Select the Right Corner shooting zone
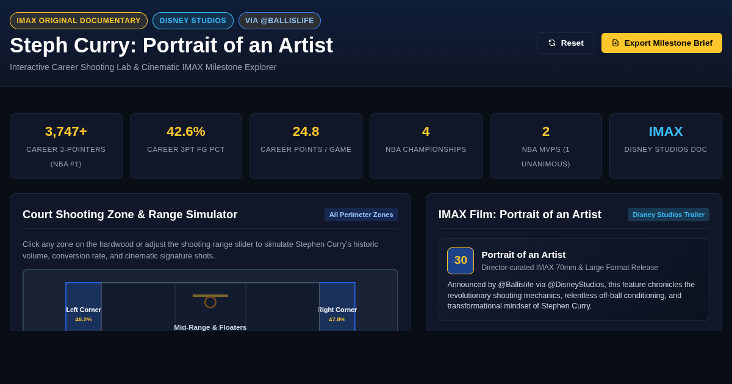Viewport: 732px width, 384px height. [x=337, y=307]
